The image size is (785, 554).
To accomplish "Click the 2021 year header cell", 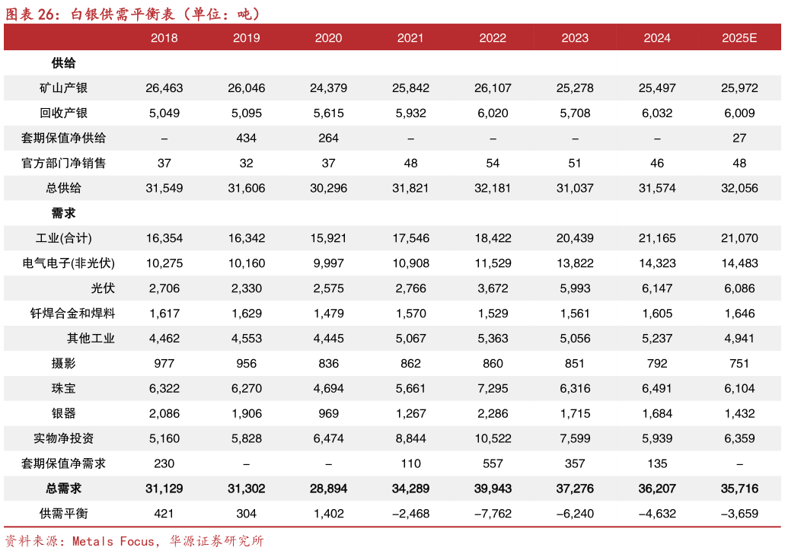I will (410, 38).
